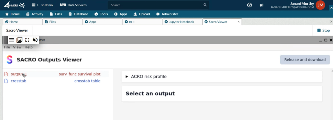The image size is (333, 120).
Task: Click Release and download button
Action: [305, 60]
